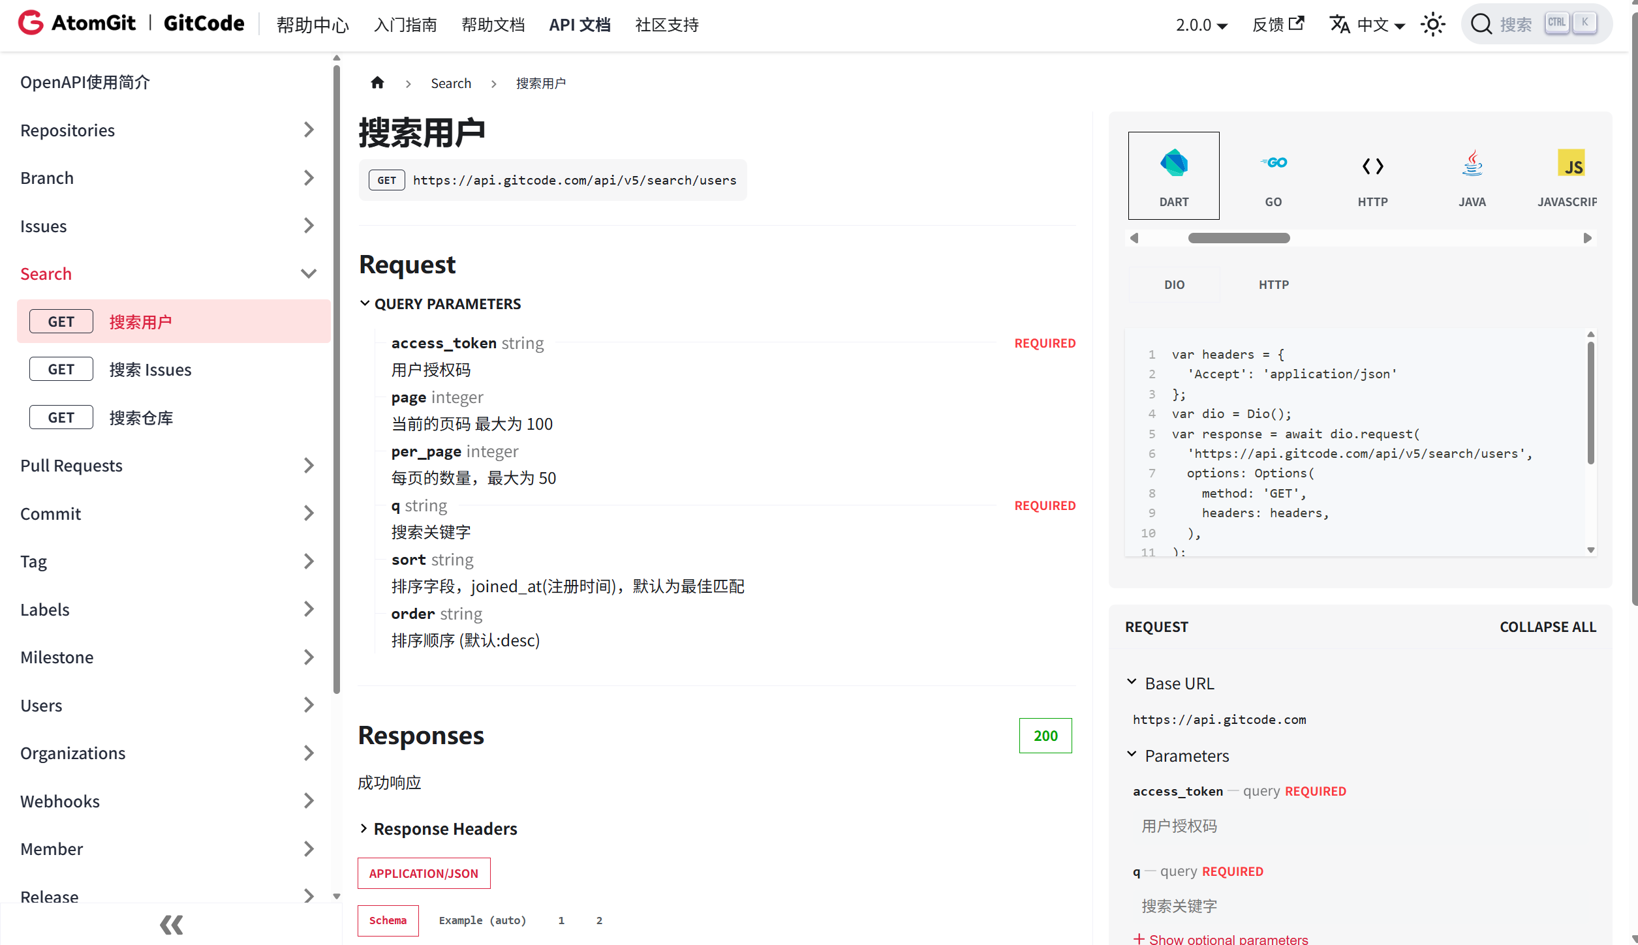Image resolution: width=1638 pixels, height=945 pixels.
Task: Click Show optional parameters link
Action: [1220, 938]
